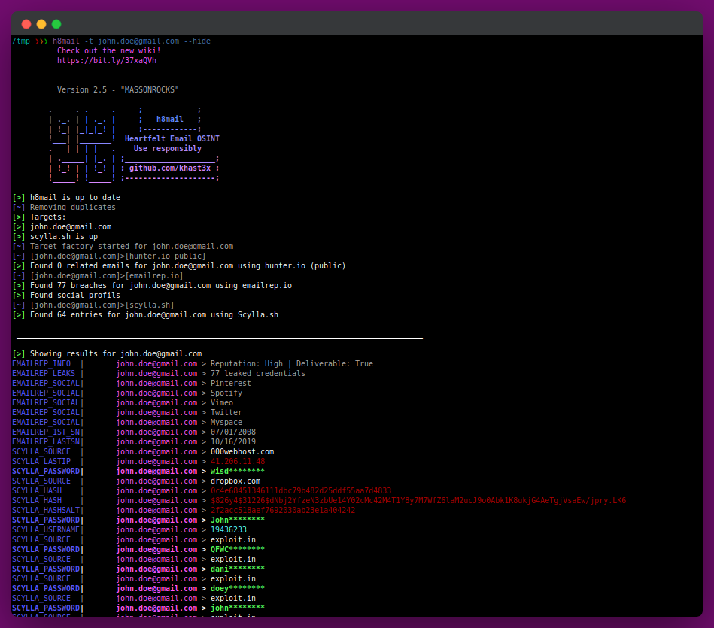Viewport: 714px width, 628px height.
Task: Click the Vimeo social result
Action: pos(222,402)
